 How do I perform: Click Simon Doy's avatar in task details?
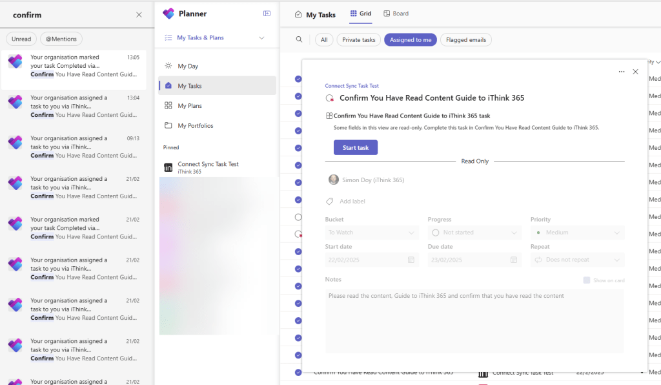[x=333, y=180]
